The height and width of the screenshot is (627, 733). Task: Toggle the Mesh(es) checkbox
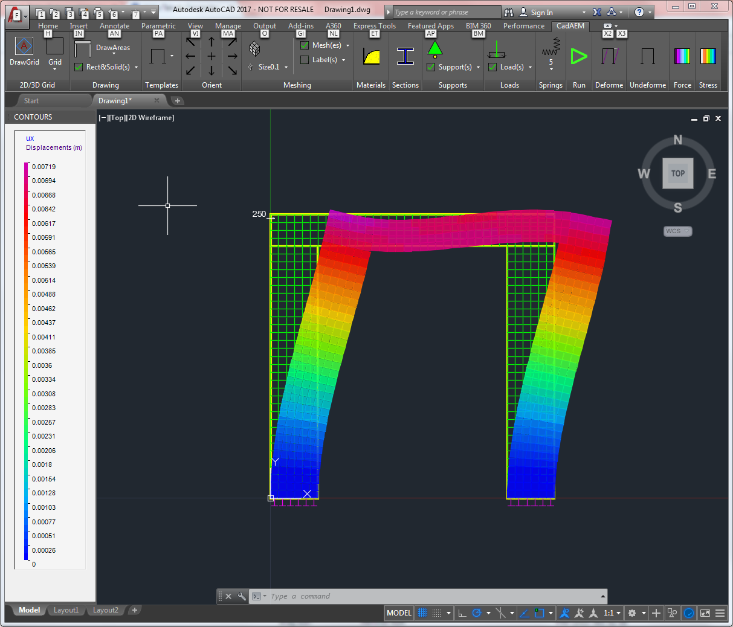(305, 45)
